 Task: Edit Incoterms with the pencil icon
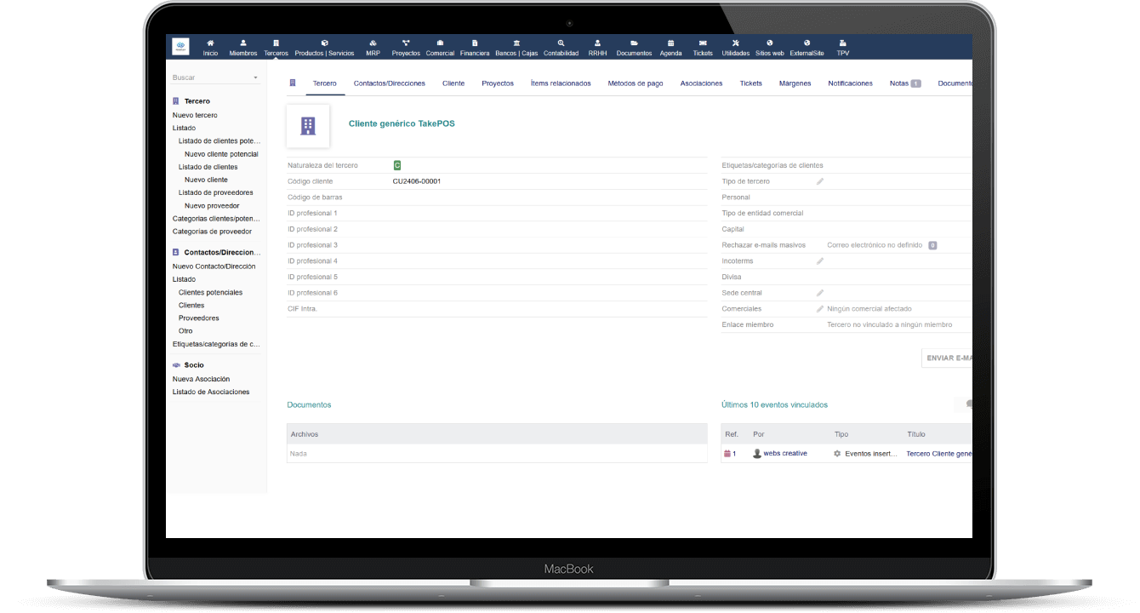pyautogui.click(x=820, y=261)
